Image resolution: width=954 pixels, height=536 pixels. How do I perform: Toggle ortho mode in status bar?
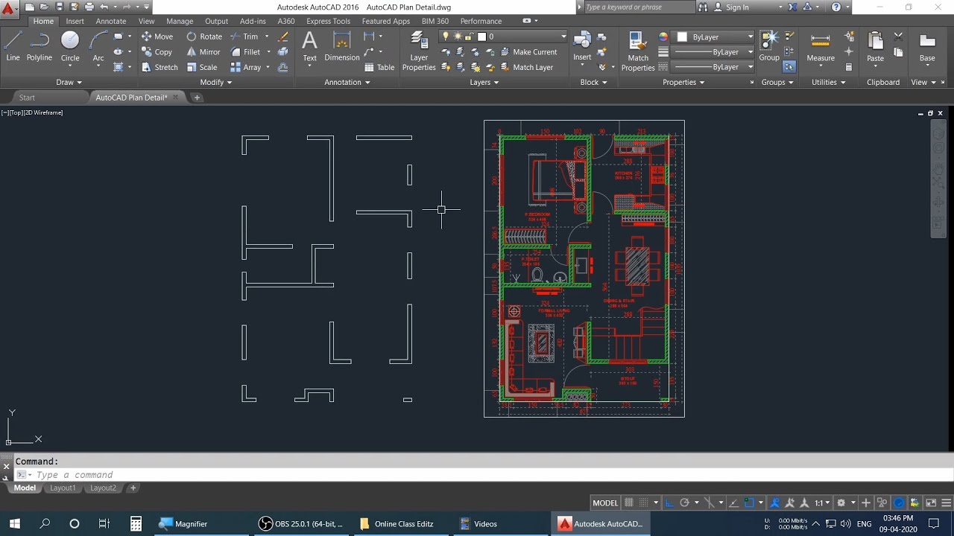[x=669, y=502]
